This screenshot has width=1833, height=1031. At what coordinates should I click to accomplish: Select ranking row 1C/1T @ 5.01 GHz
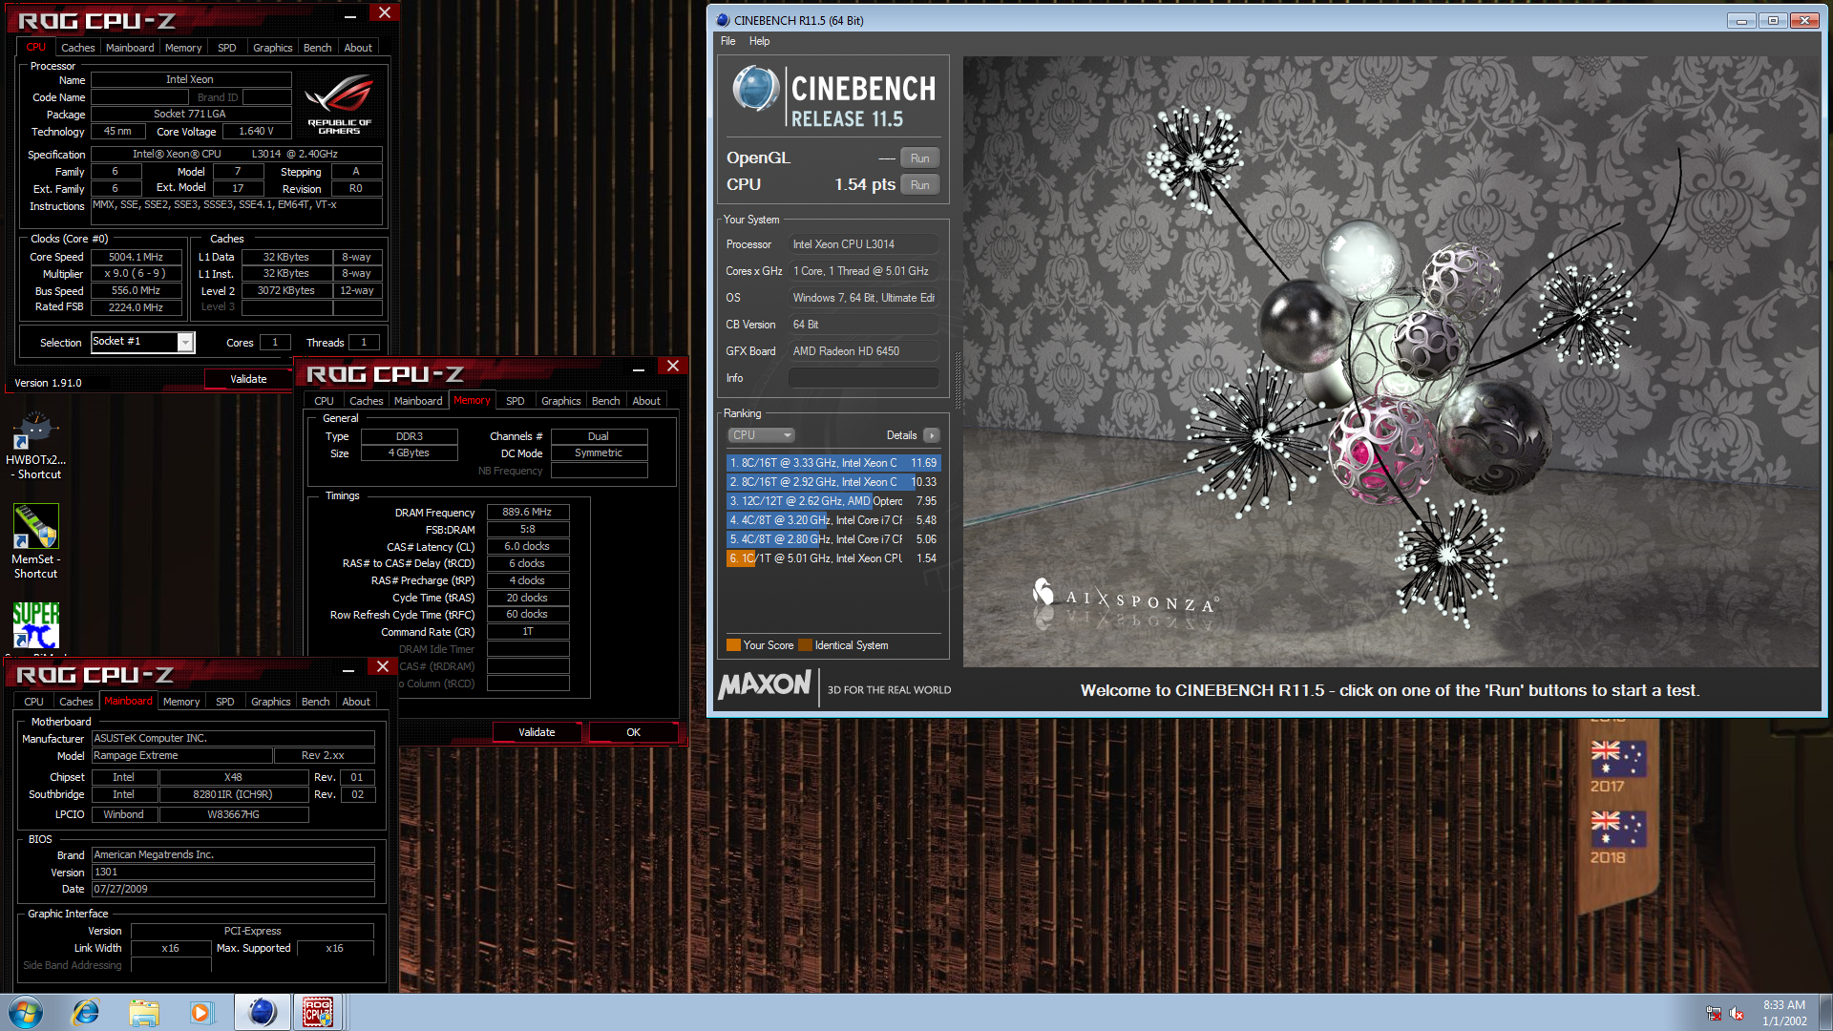[832, 558]
